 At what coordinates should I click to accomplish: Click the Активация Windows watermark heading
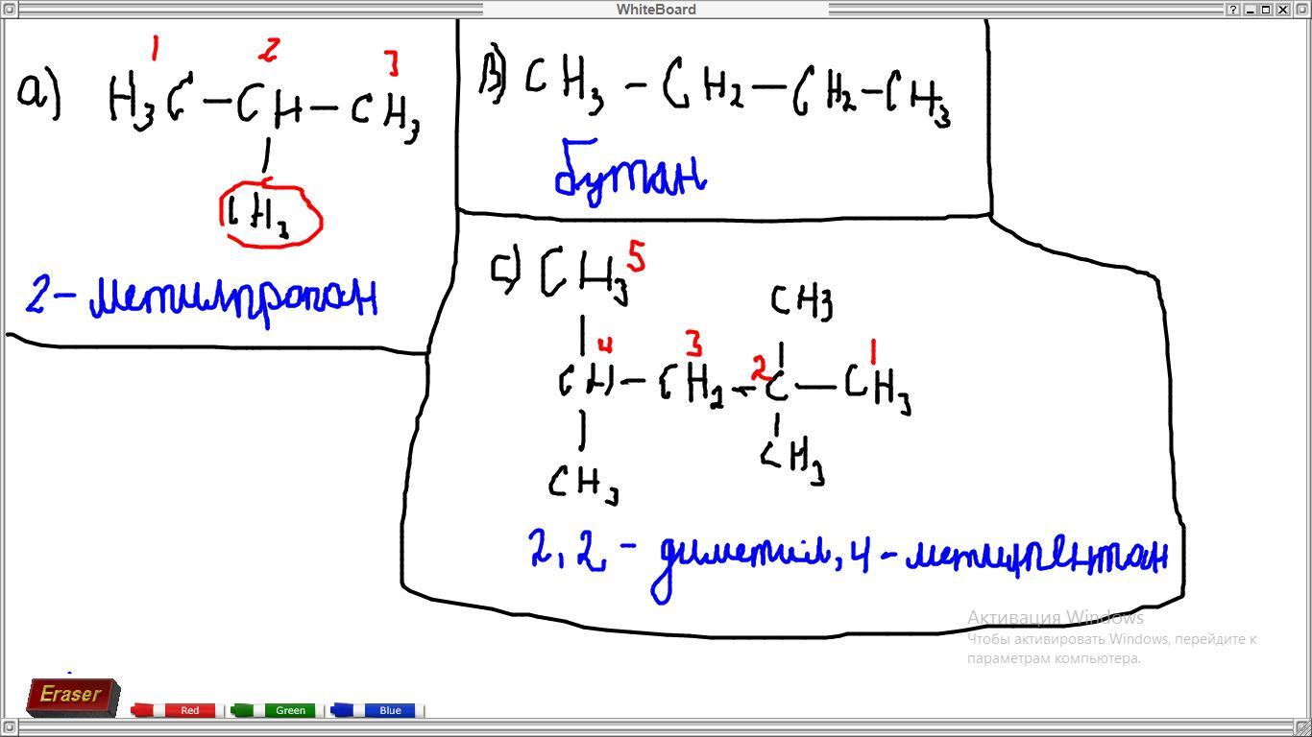click(1055, 617)
